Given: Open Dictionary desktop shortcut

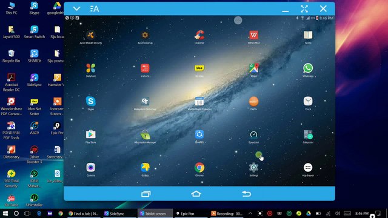Looking at the screenshot, I should tap(11, 152).
